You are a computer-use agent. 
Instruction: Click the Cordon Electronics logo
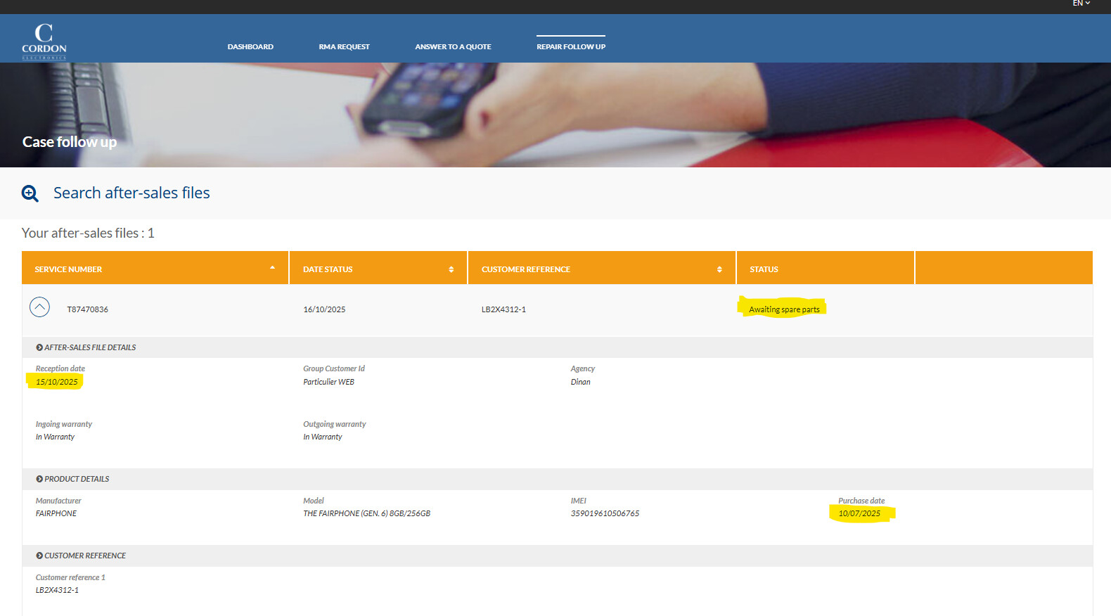(44, 41)
